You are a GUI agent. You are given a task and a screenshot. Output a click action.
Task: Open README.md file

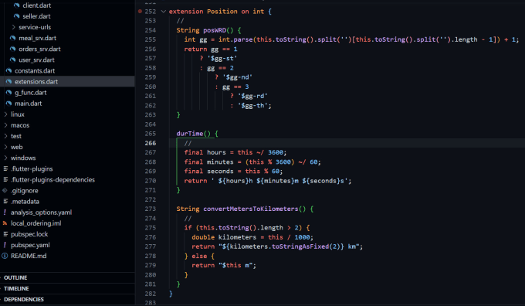[29, 256]
